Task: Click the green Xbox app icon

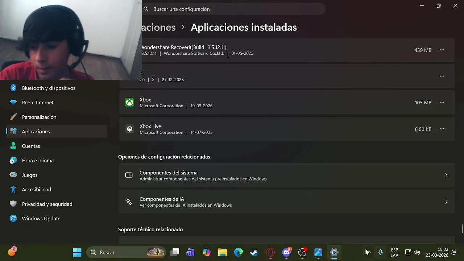Action: (129, 103)
